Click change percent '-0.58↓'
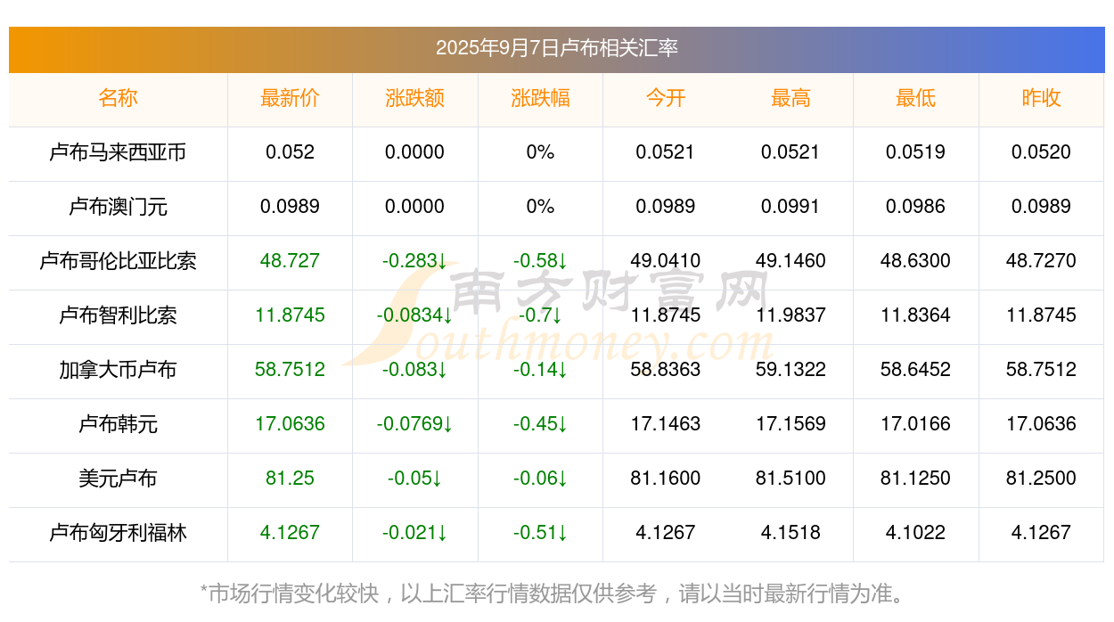This screenshot has width=1114, height=622. tap(540, 261)
